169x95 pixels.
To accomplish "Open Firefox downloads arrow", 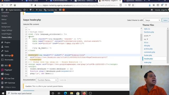I will pos(150,5).
